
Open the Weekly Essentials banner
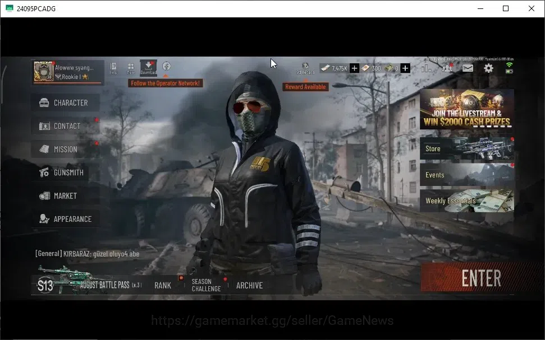467,201
